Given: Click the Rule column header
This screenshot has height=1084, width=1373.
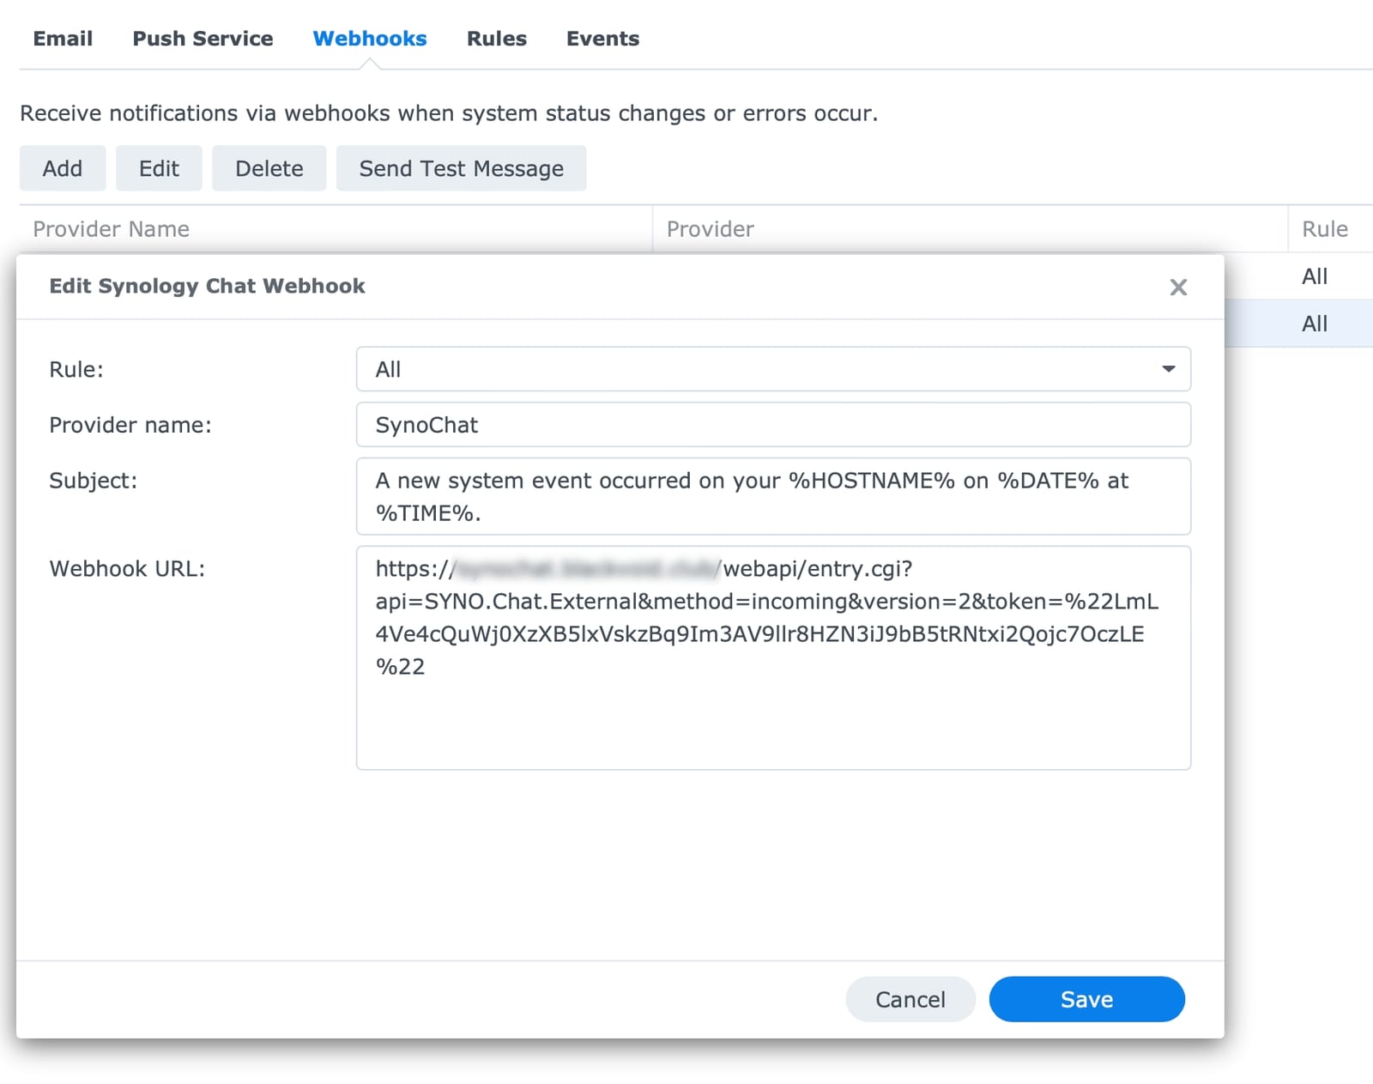Looking at the screenshot, I should click(1326, 228).
